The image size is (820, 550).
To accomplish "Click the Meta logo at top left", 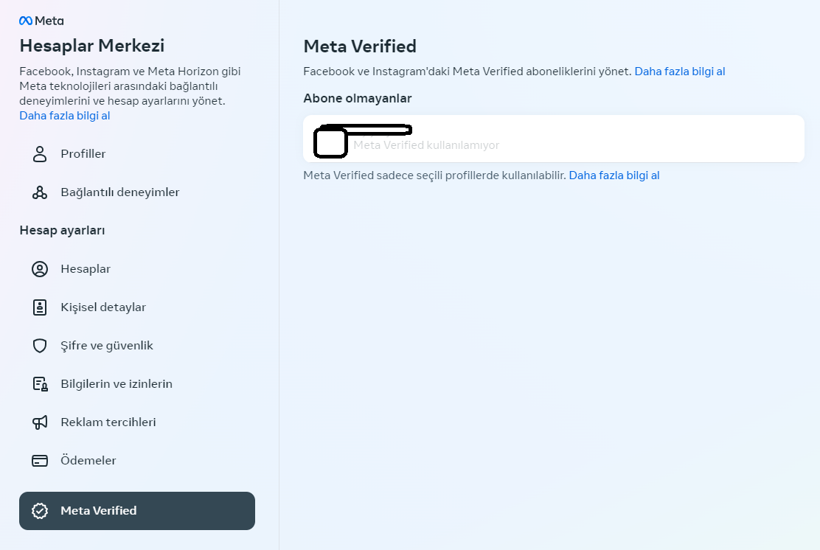I will [x=41, y=21].
